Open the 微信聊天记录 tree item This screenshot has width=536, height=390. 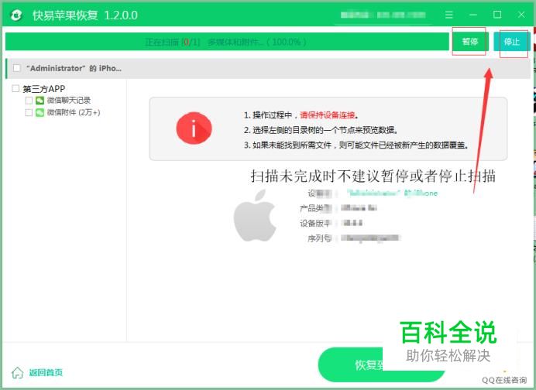point(69,101)
